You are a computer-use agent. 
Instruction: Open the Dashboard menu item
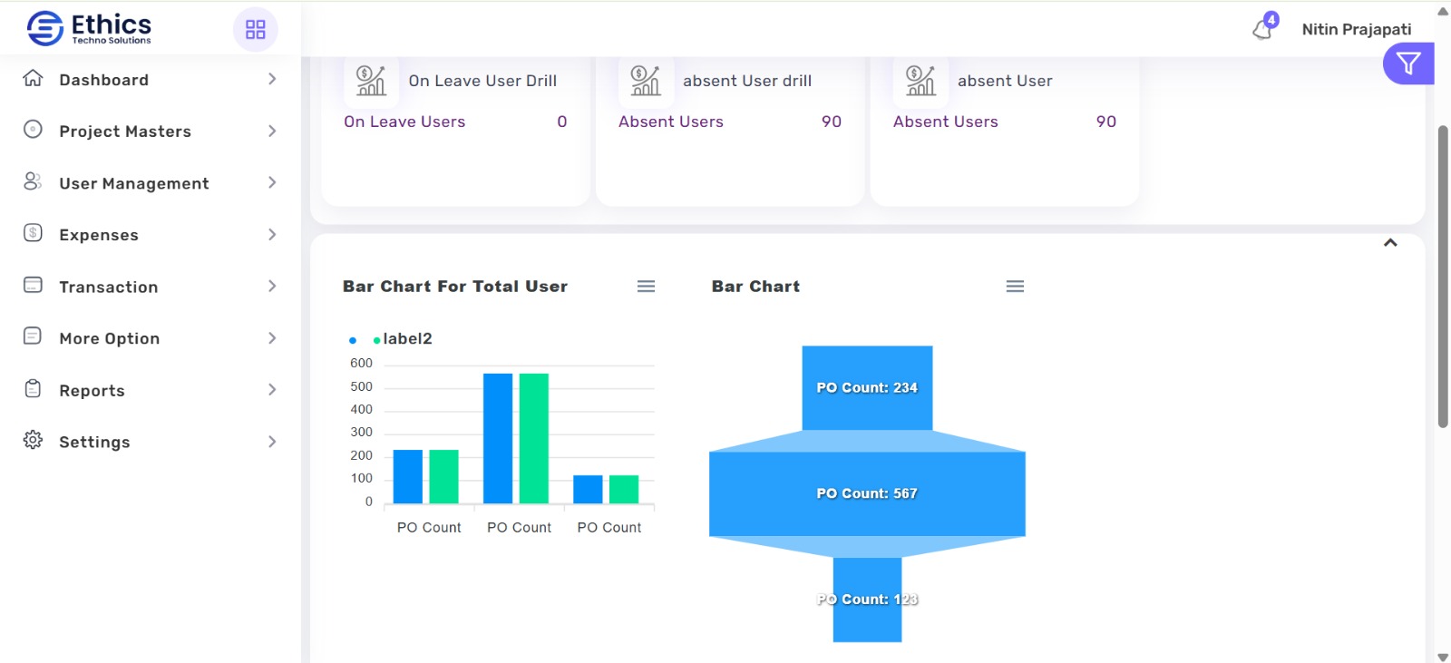(103, 80)
